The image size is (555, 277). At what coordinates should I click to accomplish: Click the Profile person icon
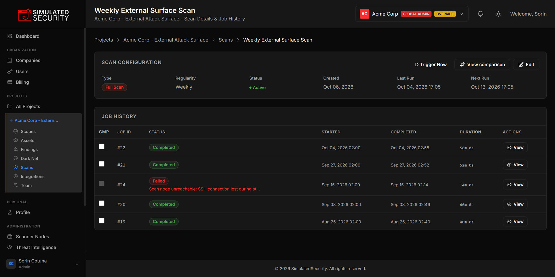pyautogui.click(x=10, y=212)
